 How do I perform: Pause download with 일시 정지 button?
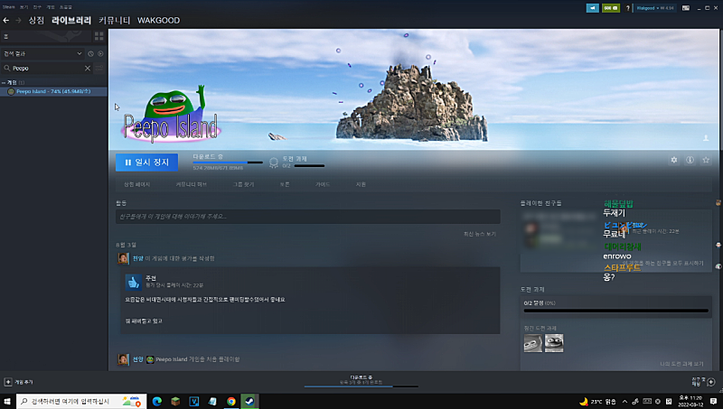pyautogui.click(x=146, y=163)
